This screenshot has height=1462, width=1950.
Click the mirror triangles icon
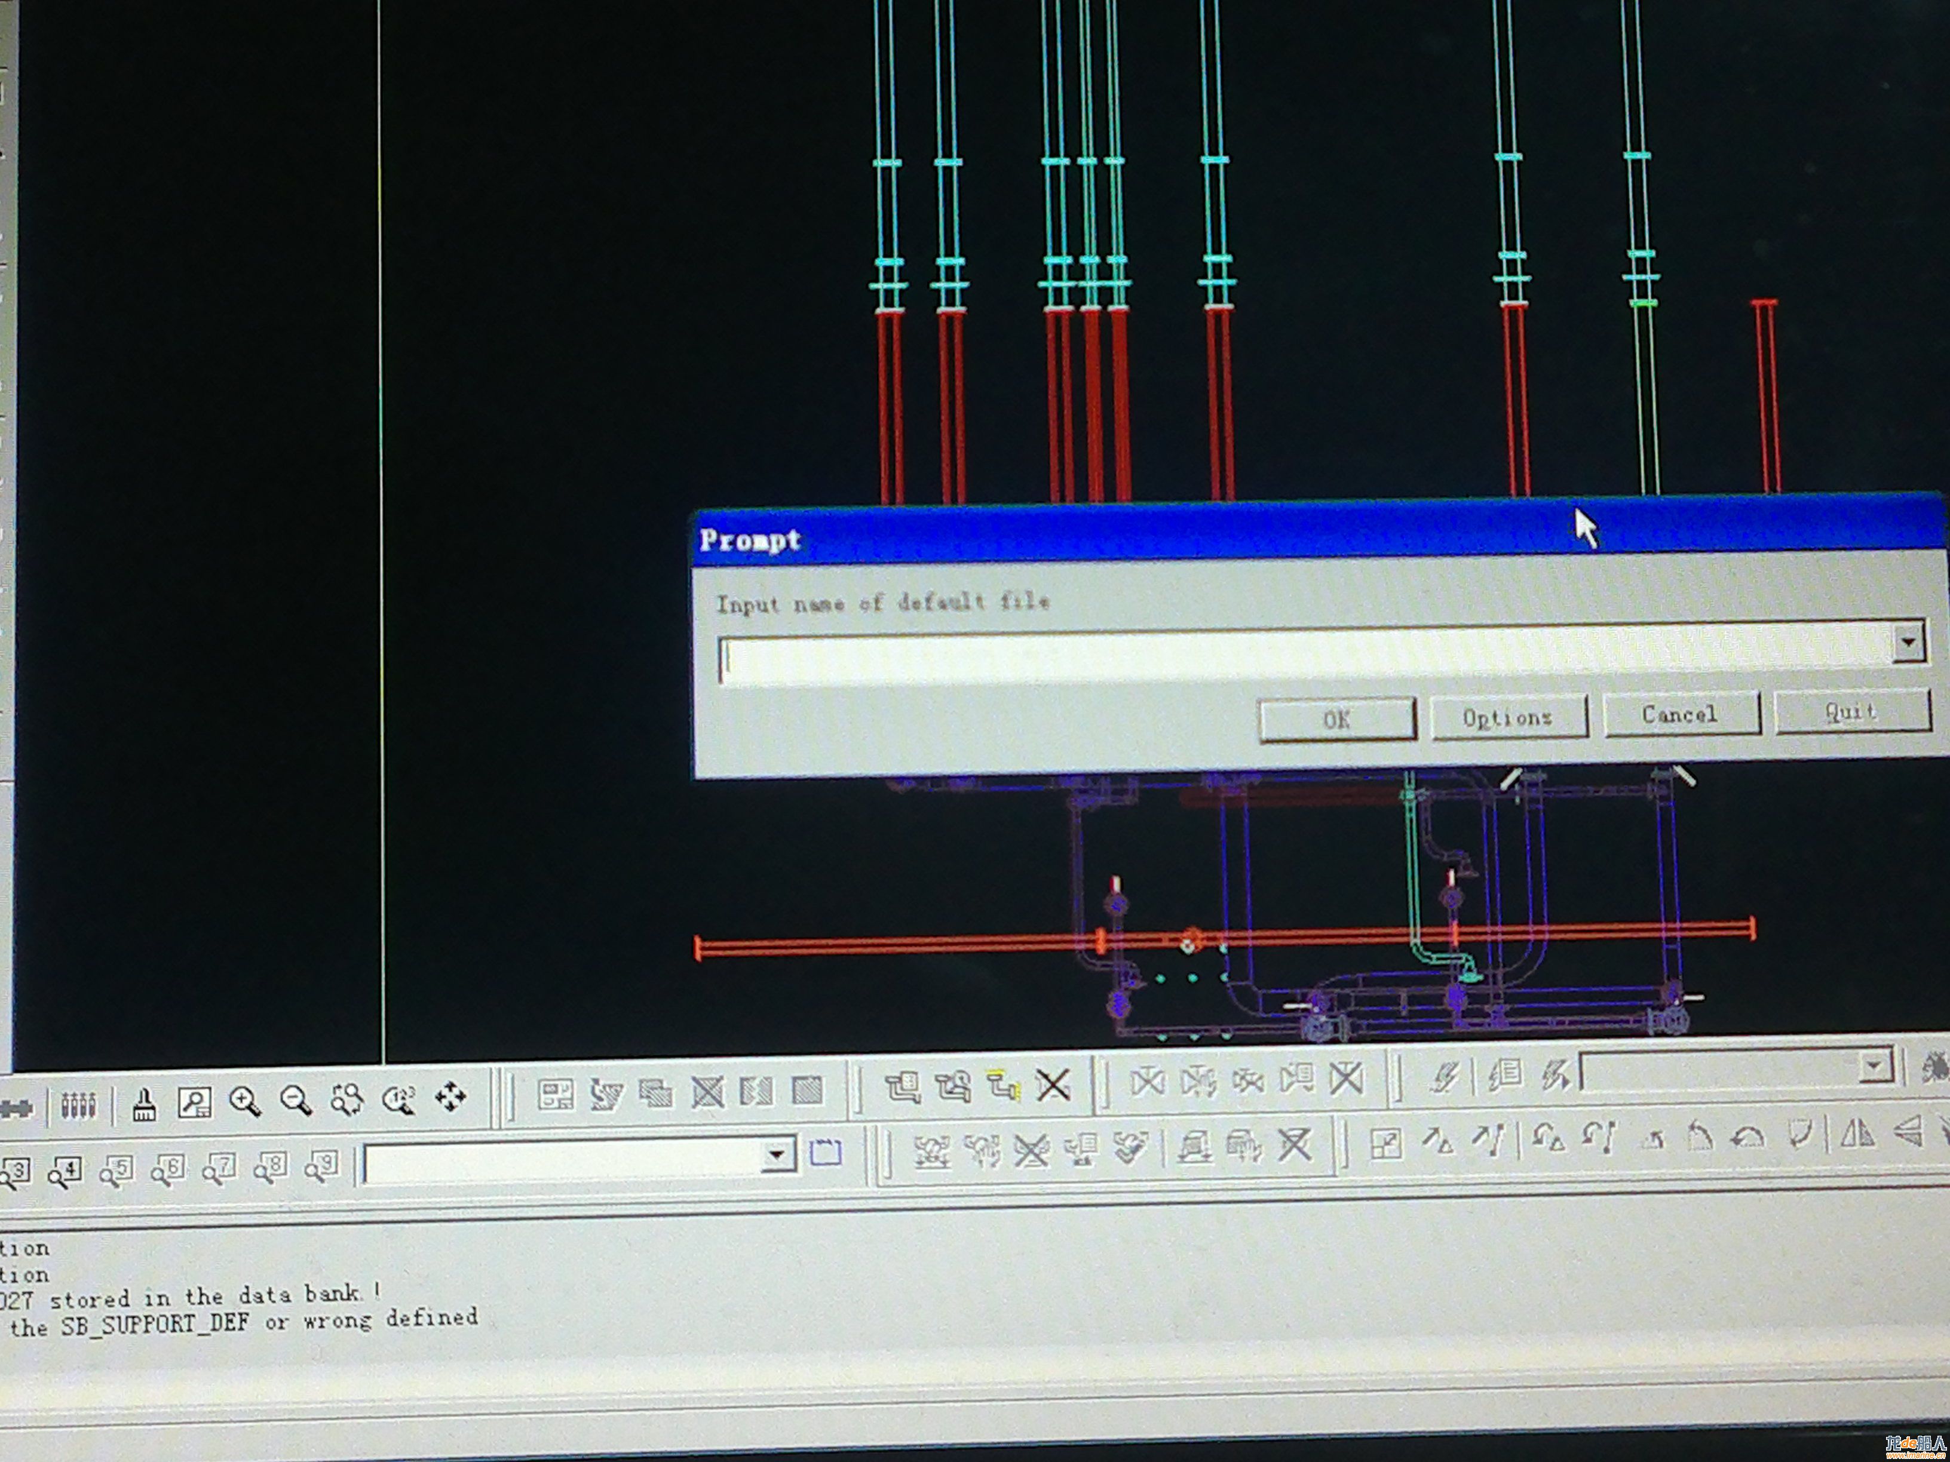click(1859, 1134)
